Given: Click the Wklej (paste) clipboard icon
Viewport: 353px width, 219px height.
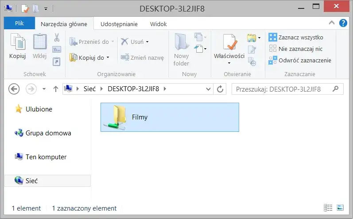Looking at the screenshot, I should [x=40, y=42].
